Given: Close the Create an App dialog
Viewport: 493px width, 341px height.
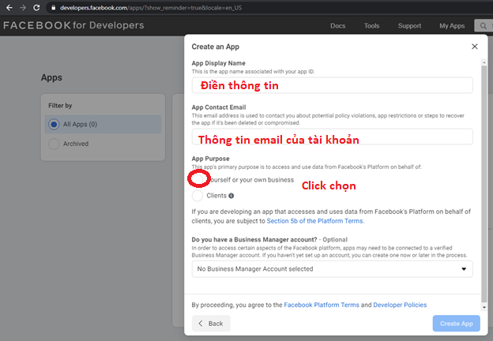Looking at the screenshot, I should pyautogui.click(x=475, y=47).
